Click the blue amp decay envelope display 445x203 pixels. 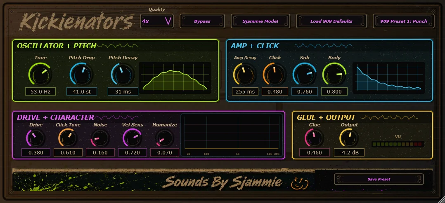(389, 78)
